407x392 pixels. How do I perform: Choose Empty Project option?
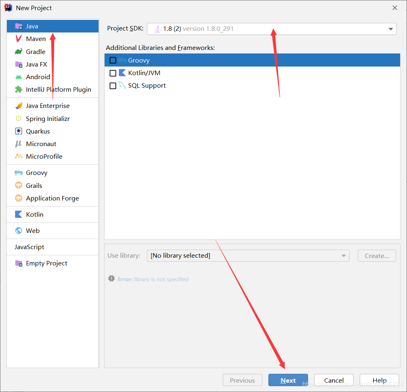[x=53, y=263]
